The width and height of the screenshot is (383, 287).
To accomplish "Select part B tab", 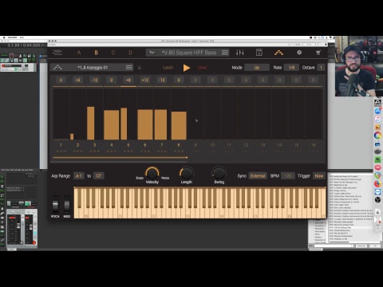I will (x=96, y=53).
